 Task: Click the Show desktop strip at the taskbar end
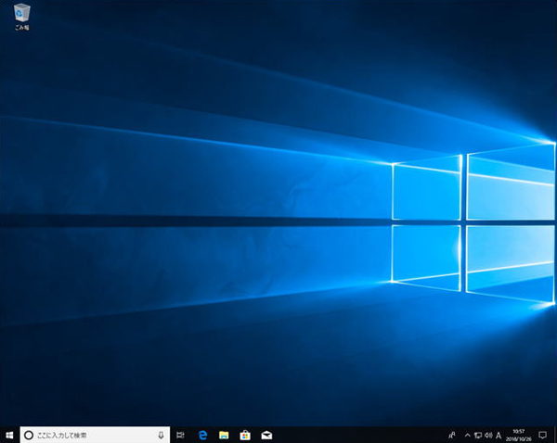(555, 436)
